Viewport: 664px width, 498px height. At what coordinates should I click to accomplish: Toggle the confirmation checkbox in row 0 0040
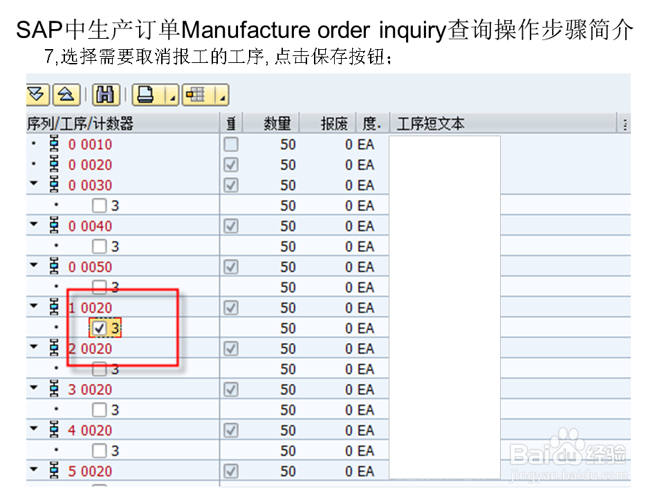[x=231, y=226]
